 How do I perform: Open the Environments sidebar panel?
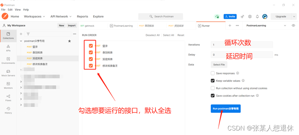tap(8, 61)
